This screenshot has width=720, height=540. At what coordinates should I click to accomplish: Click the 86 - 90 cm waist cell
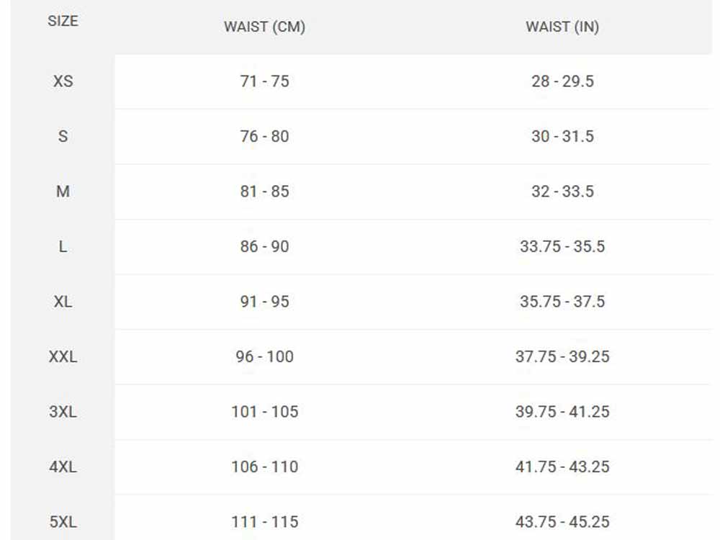(264, 246)
